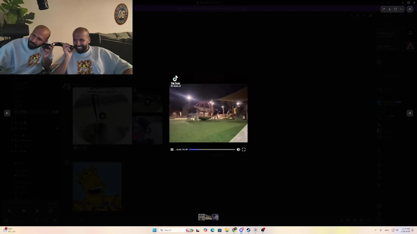417x234 pixels.
Task: Launch Microsoft Edge from the taskbar
Action: click(x=212, y=230)
